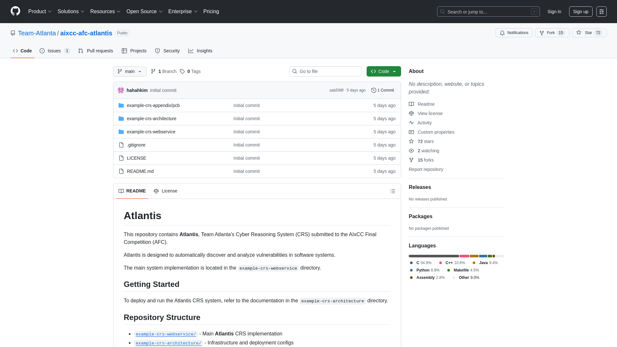The width and height of the screenshot is (617, 347).
Task: Open the GitHub homepage logo
Action: 15,11
